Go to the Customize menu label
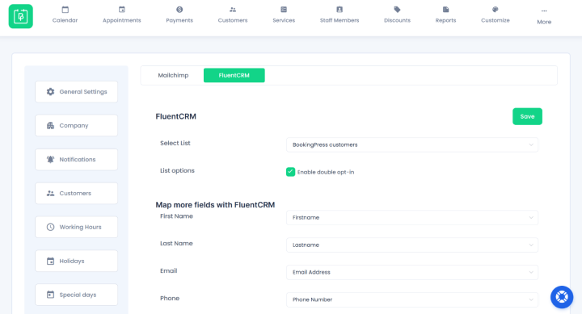Viewport: 582px width, 314px height. coord(496,20)
